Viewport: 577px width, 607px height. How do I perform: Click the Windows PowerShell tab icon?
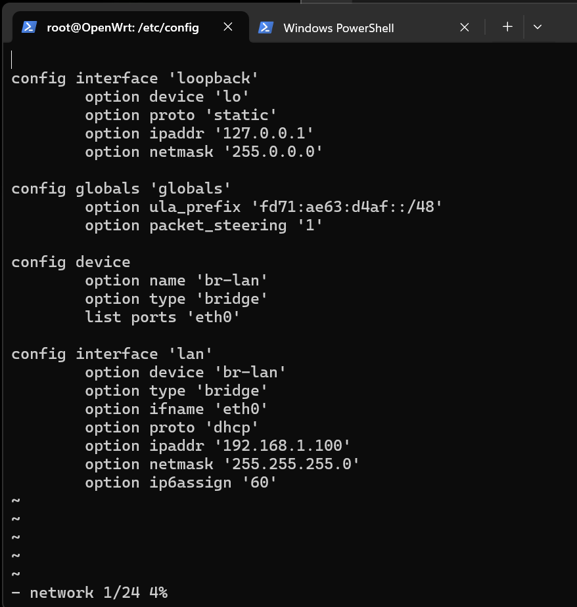pos(266,28)
